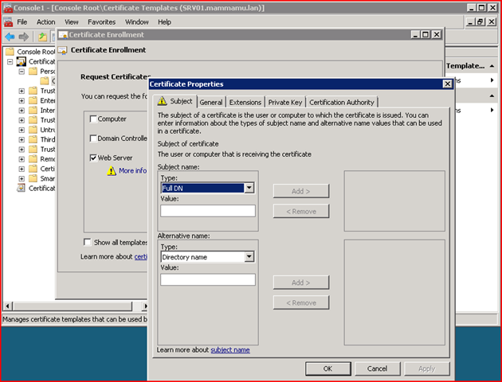Collapse the Certificates tree node
The height and width of the screenshot is (382, 502).
coord(10,61)
